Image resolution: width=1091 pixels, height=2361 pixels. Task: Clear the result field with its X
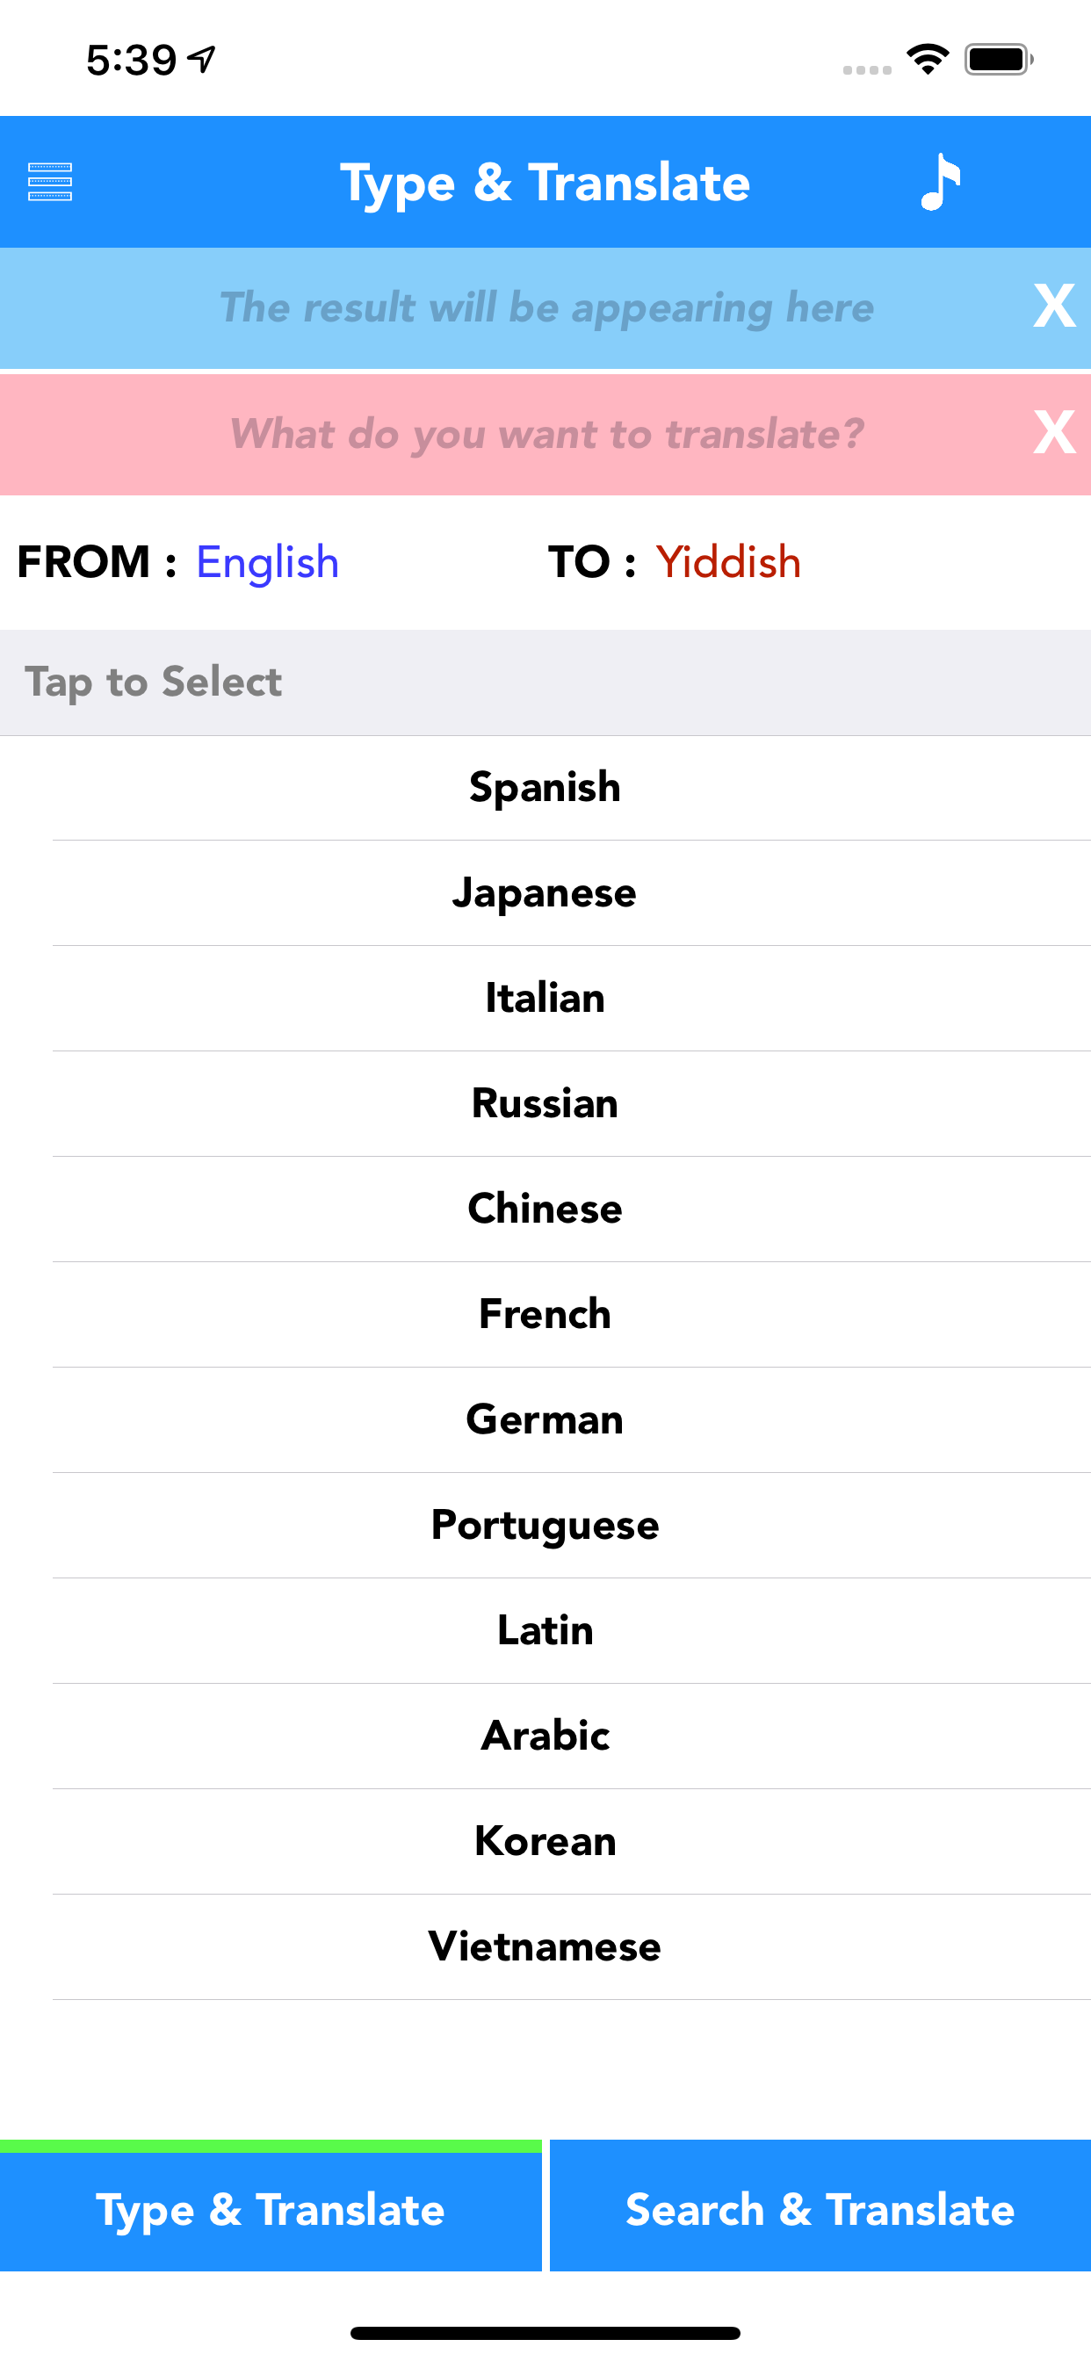pyautogui.click(x=1053, y=307)
